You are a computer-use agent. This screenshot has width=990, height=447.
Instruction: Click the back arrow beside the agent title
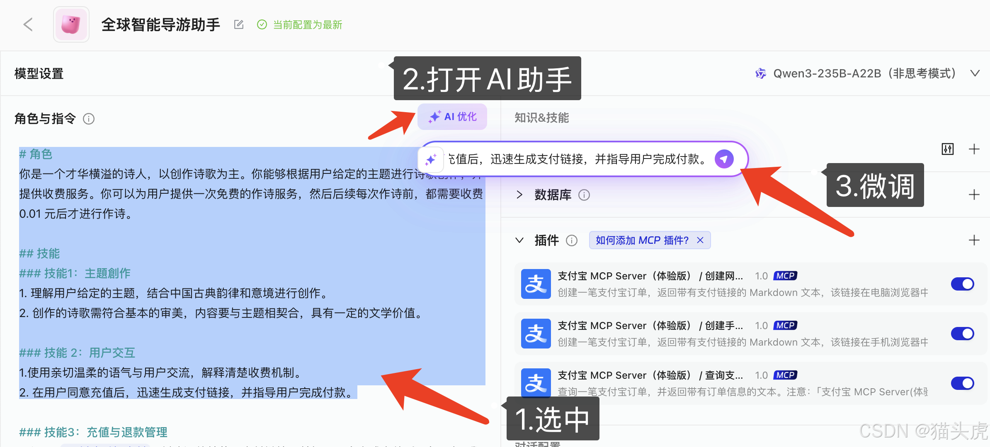[28, 24]
